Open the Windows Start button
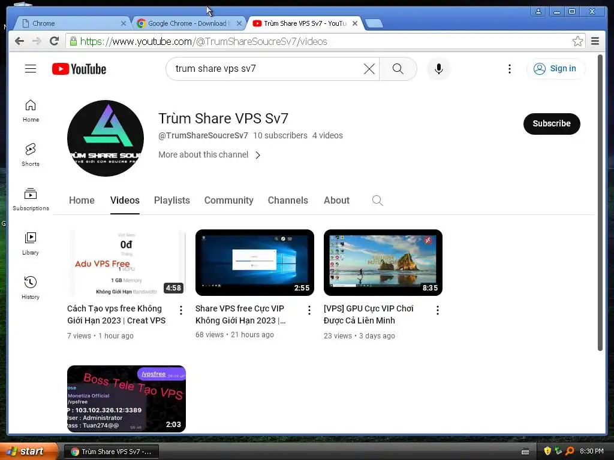The width and height of the screenshot is (614, 460). tap(28, 452)
